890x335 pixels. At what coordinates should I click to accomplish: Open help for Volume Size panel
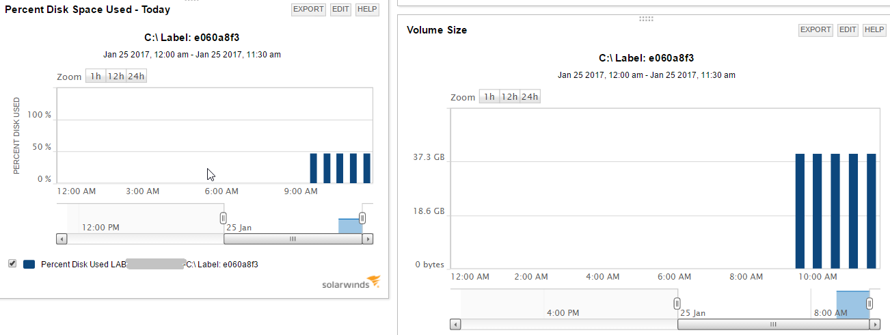click(x=874, y=30)
